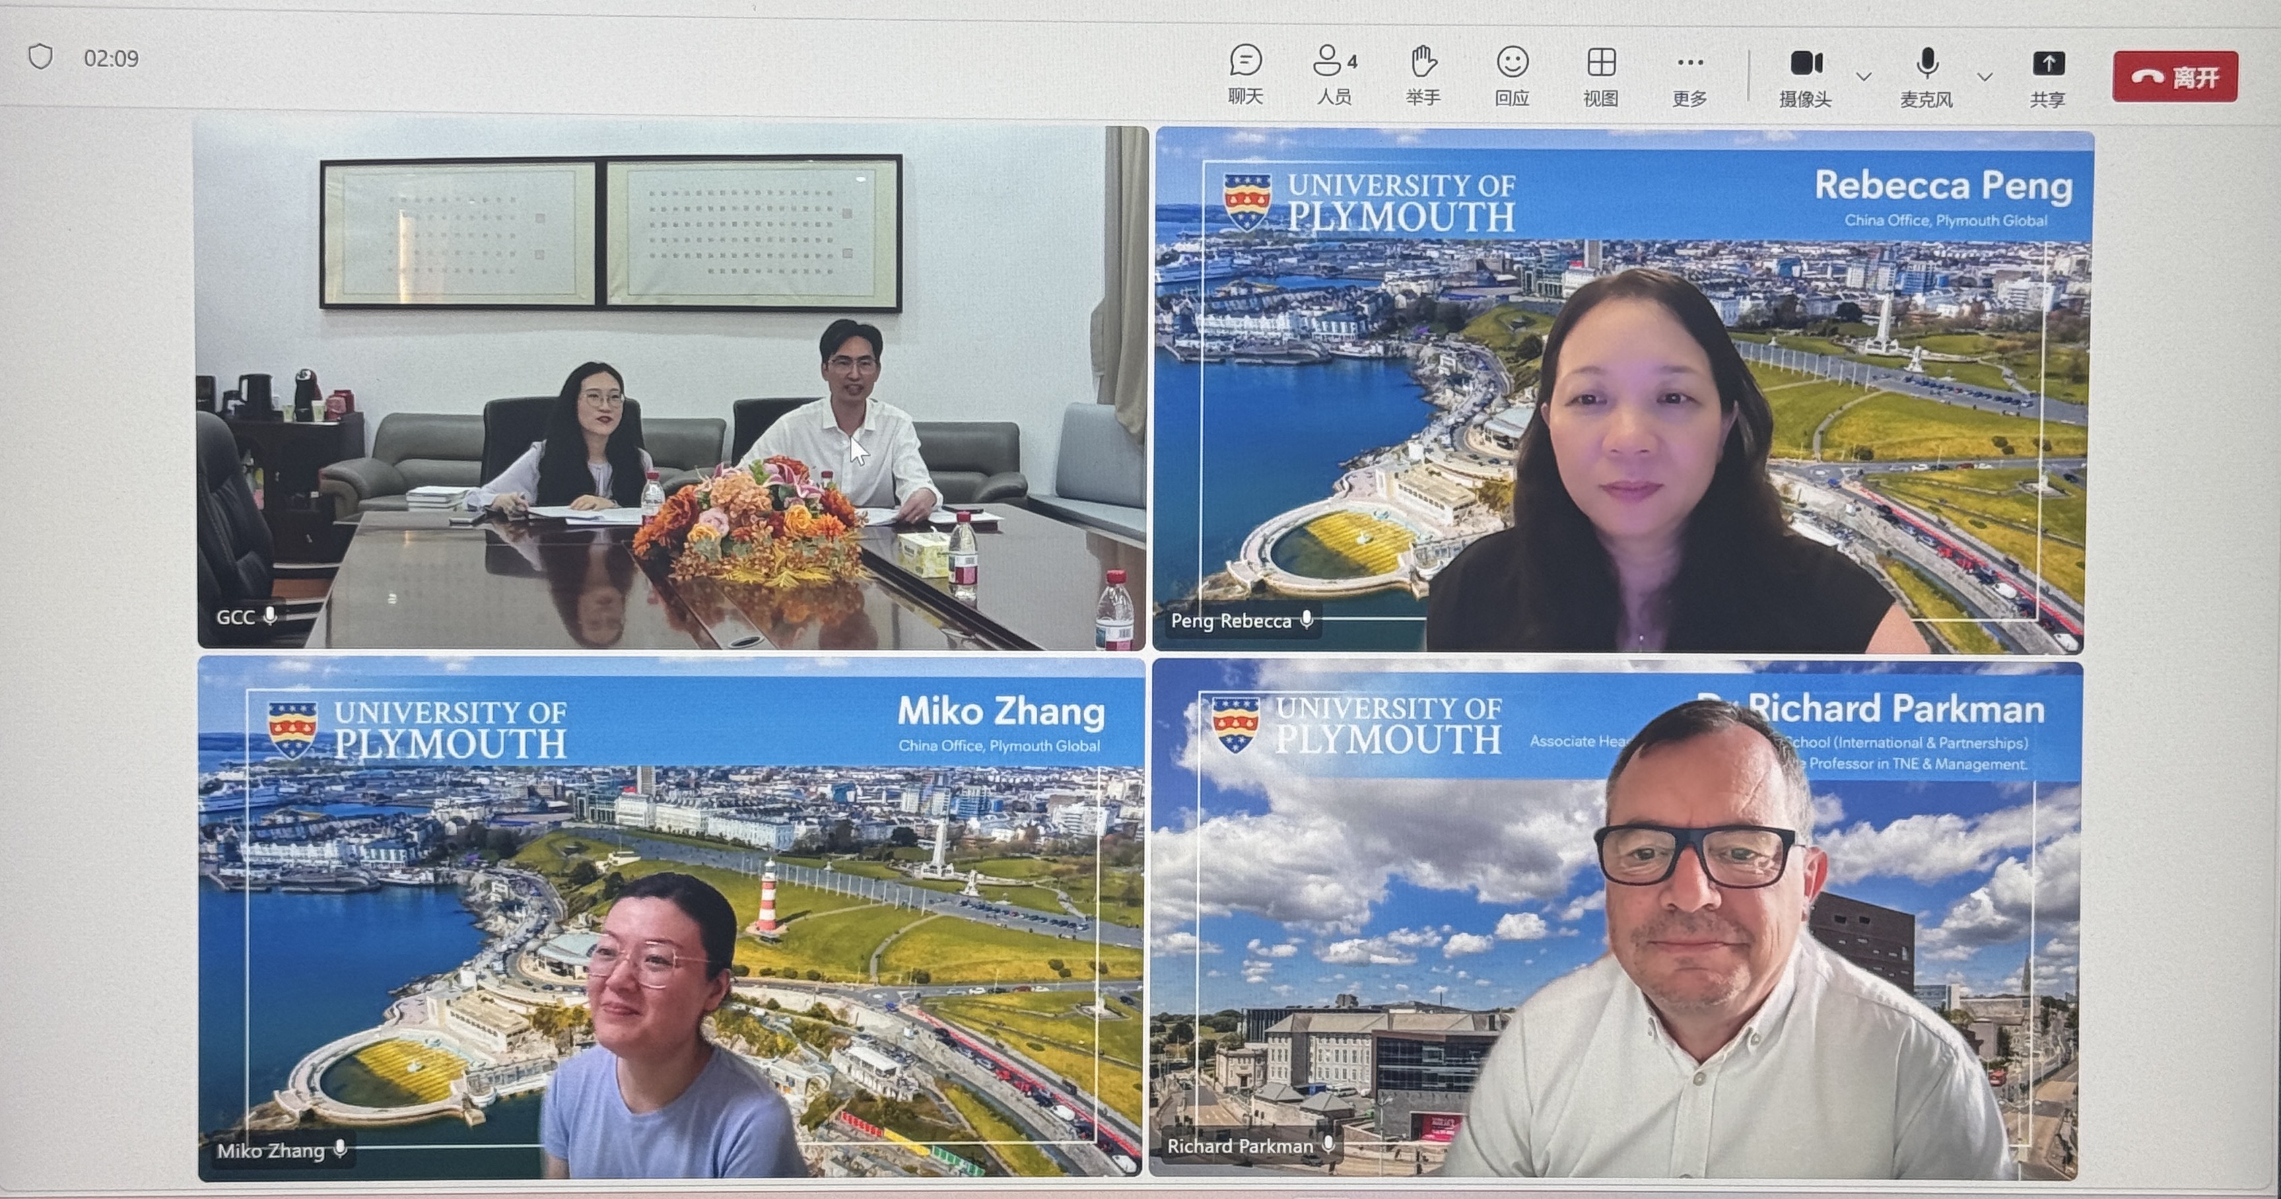Expand camera device options arrow

click(x=1864, y=77)
